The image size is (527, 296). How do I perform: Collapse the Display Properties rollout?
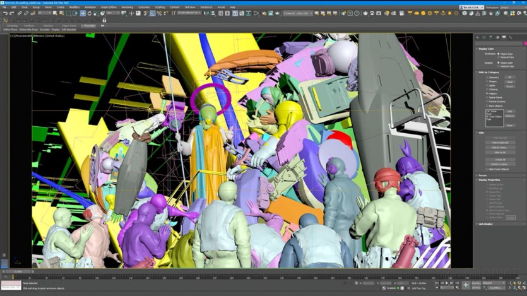click(x=489, y=180)
